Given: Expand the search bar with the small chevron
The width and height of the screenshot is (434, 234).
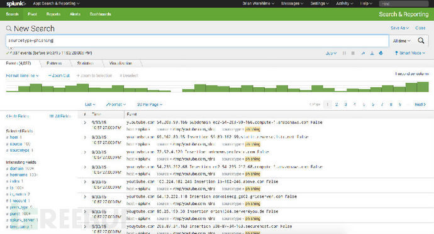Looking at the screenshot, I should pyautogui.click(x=11, y=48).
